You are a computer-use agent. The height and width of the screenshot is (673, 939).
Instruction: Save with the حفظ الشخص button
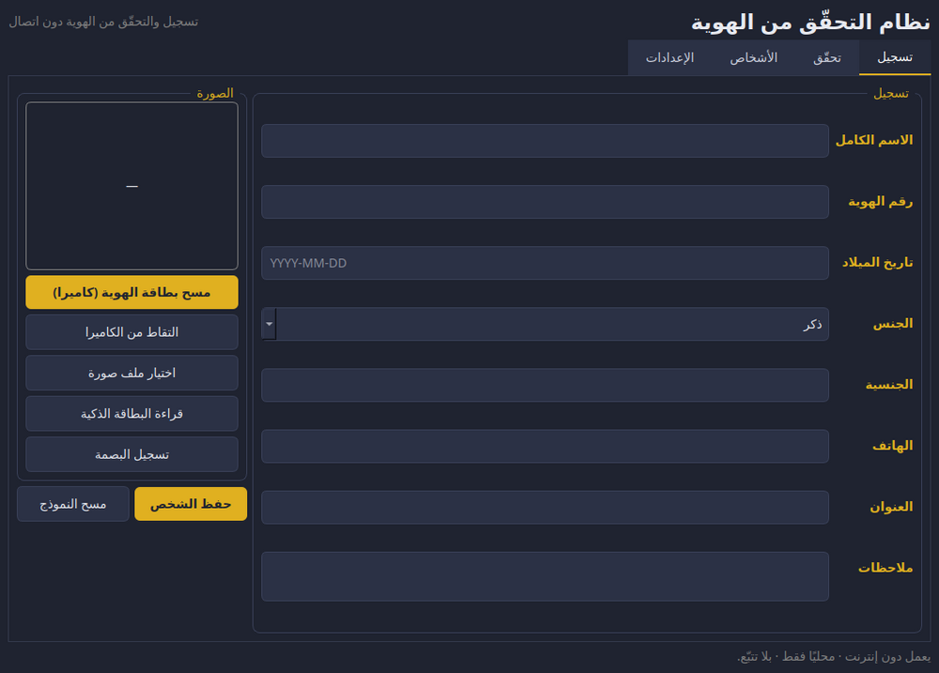(191, 504)
